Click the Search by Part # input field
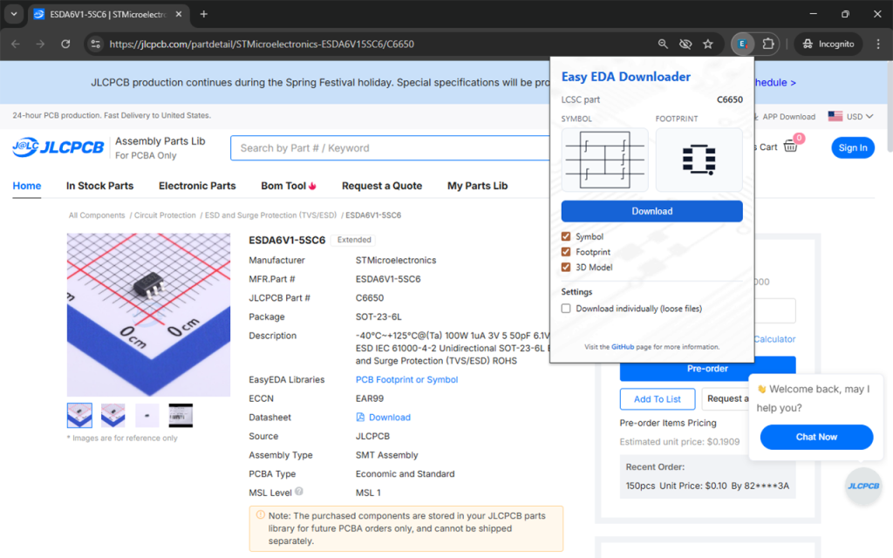 tap(392, 148)
